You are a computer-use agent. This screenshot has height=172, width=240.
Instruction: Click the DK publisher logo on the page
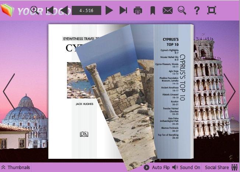coord(84,134)
